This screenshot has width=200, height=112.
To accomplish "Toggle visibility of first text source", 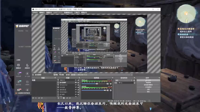I will point(76,80).
